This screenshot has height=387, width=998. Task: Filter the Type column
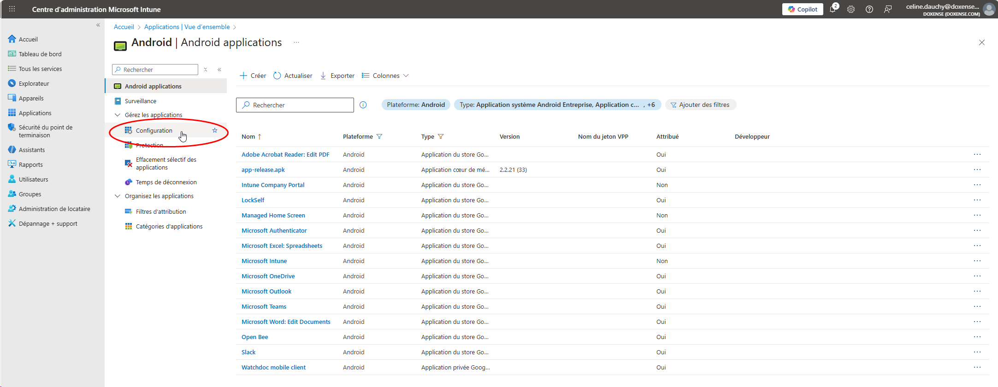[441, 136]
